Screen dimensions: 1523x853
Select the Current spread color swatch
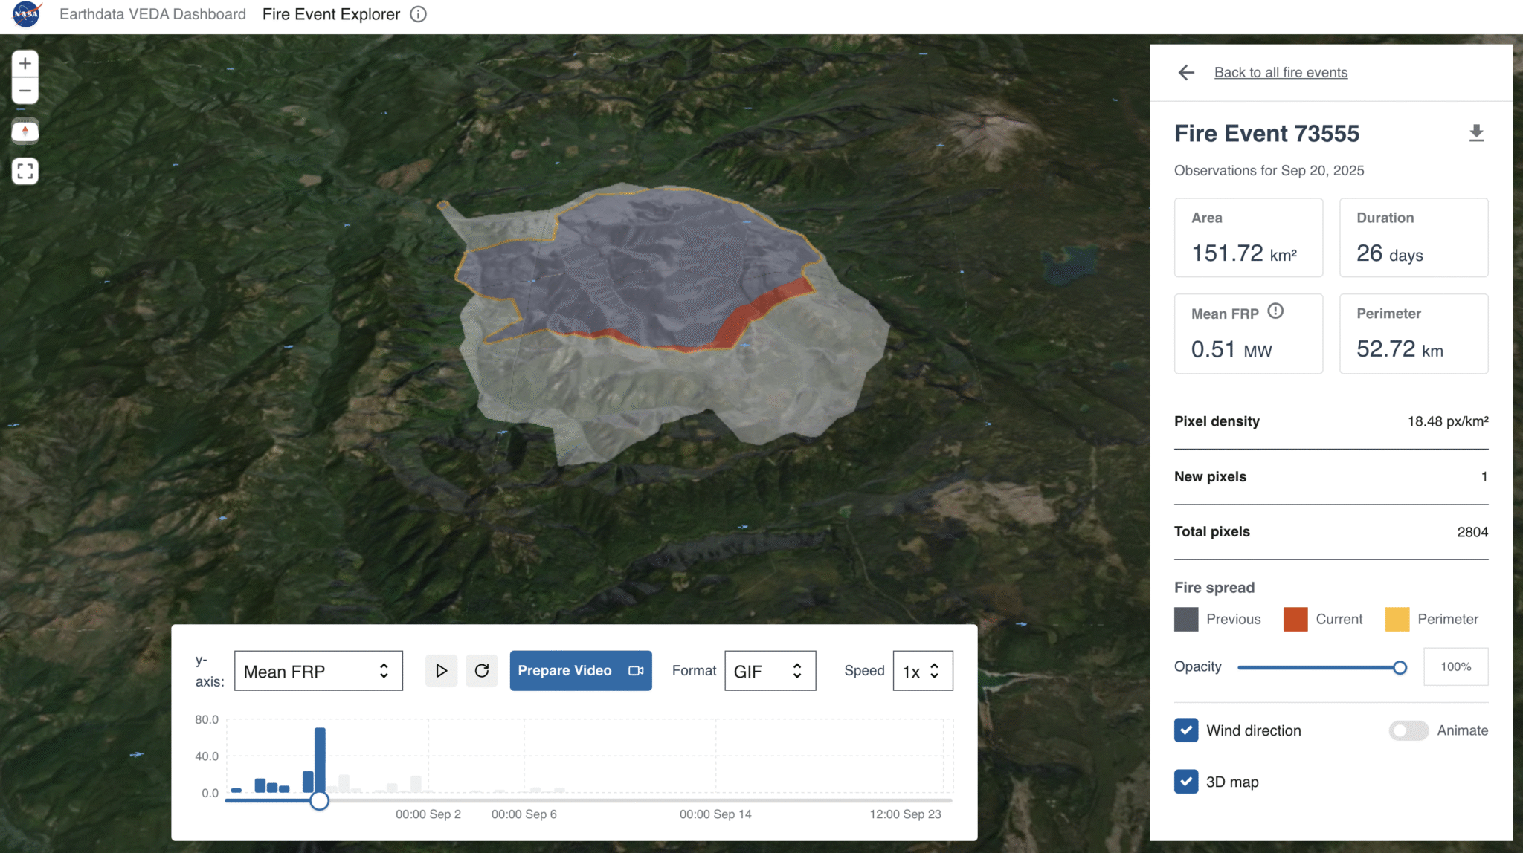click(x=1295, y=619)
